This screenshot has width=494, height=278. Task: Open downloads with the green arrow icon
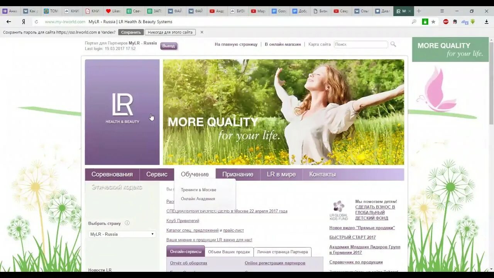tap(472, 22)
